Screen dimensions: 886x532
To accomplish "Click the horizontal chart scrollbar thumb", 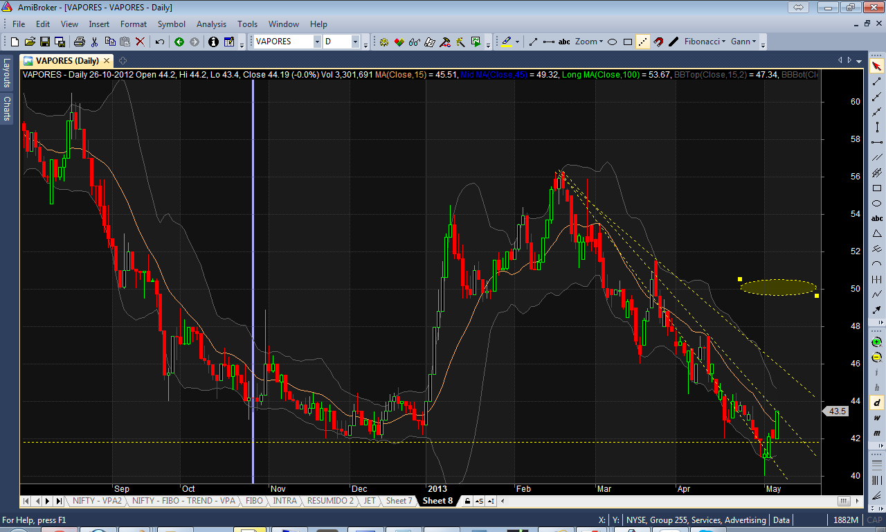I will point(844,501).
